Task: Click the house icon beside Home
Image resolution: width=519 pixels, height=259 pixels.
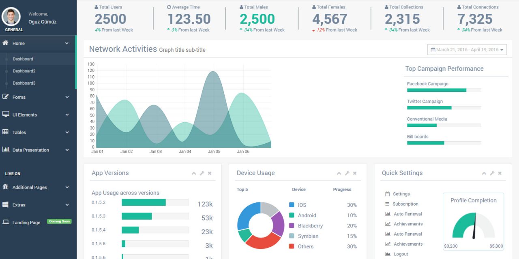Action: [6, 43]
